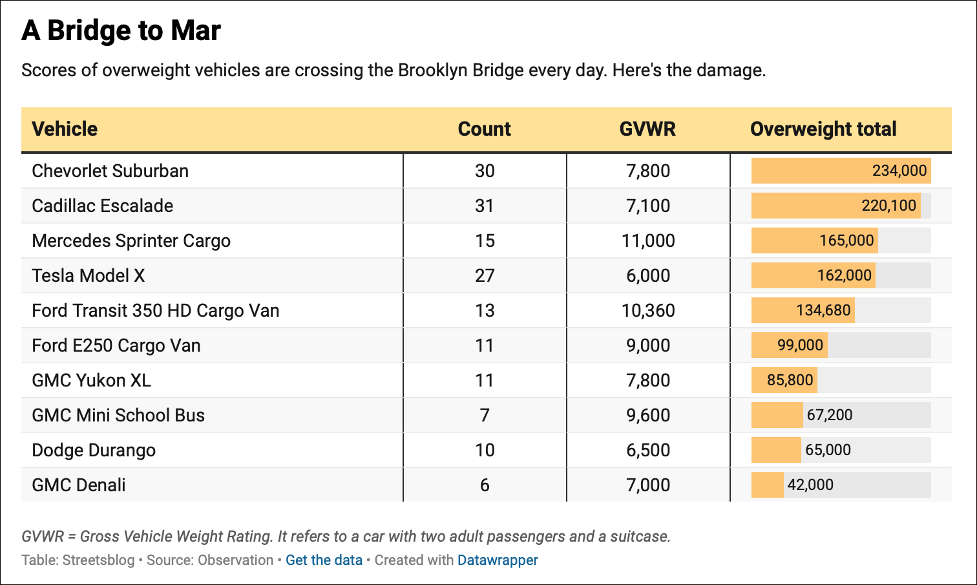This screenshot has width=977, height=585.
Task: Click the Cadillac Escalade bar showing 220,100
Action: pos(835,206)
